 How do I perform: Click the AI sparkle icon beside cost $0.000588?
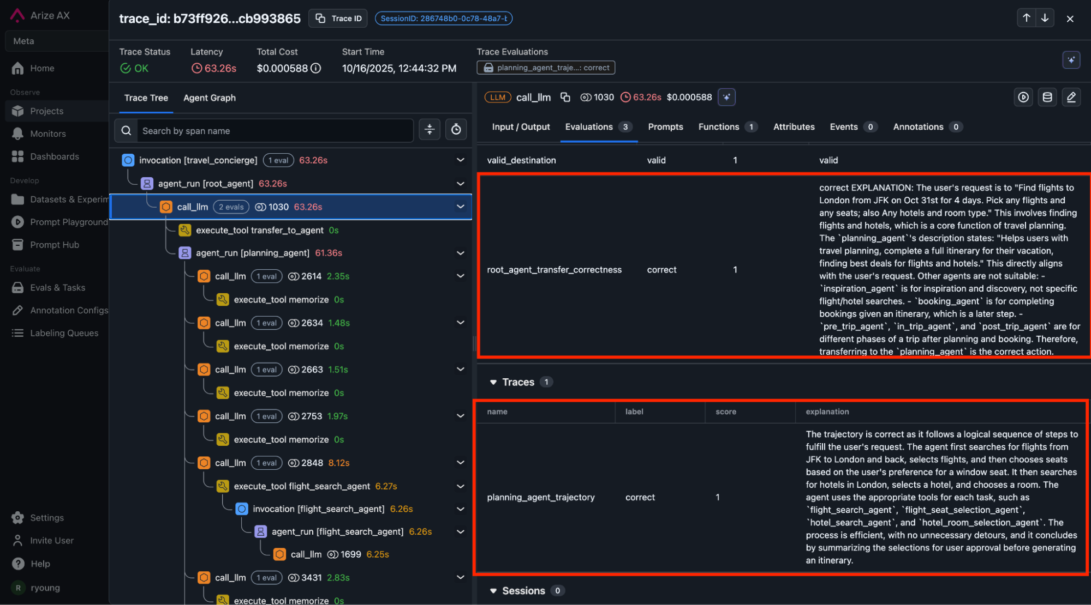pos(726,97)
